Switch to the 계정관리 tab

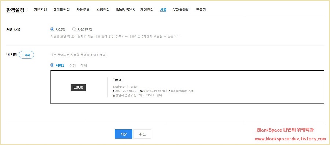(147, 9)
